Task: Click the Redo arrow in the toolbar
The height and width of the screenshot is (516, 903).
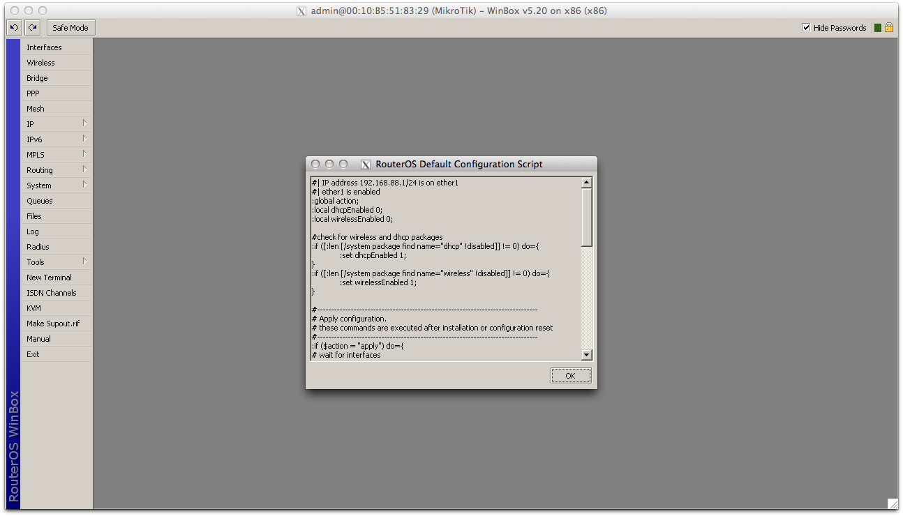Action: point(32,28)
